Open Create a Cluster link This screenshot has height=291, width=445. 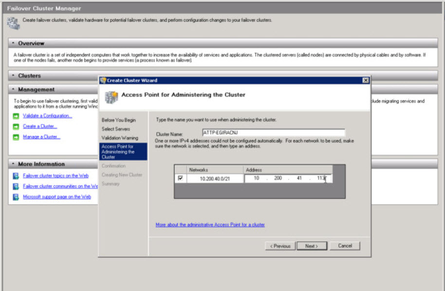(x=40, y=126)
